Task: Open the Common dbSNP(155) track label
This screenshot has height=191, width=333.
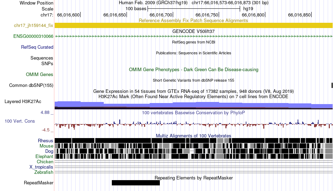Action: (31, 85)
